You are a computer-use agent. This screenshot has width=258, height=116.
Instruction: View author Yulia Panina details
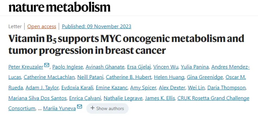coord(195,67)
